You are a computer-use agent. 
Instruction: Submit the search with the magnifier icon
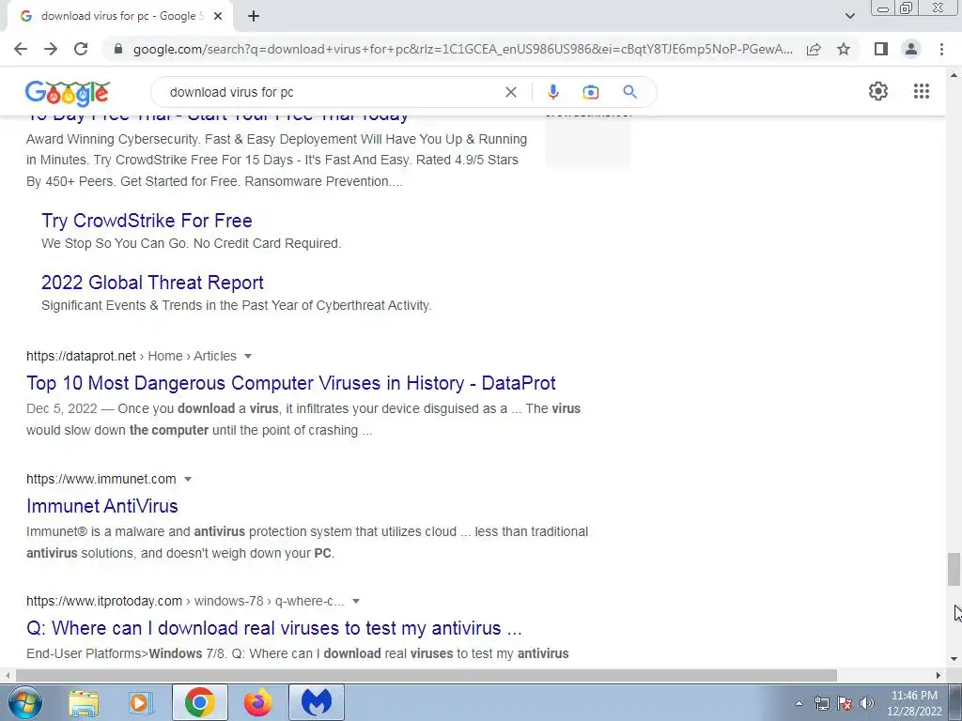click(629, 92)
